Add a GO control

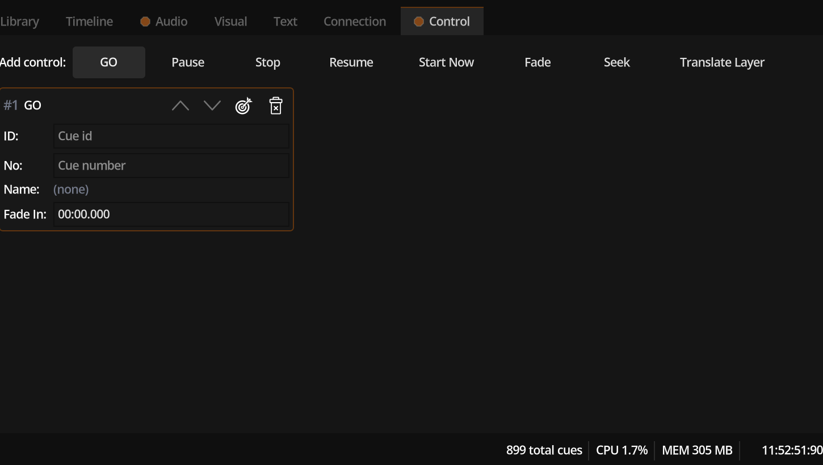point(109,62)
